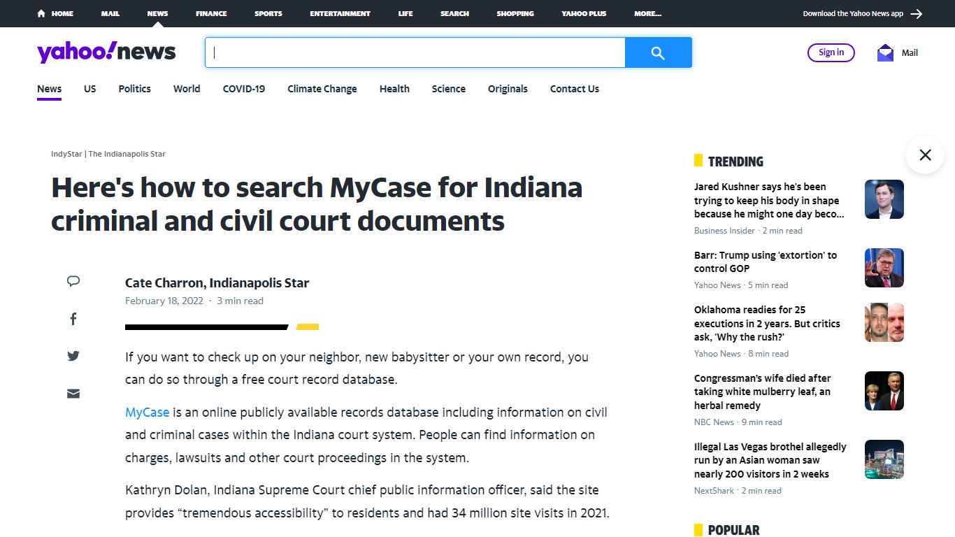
Task: Select the News section tab
Action: point(49,89)
